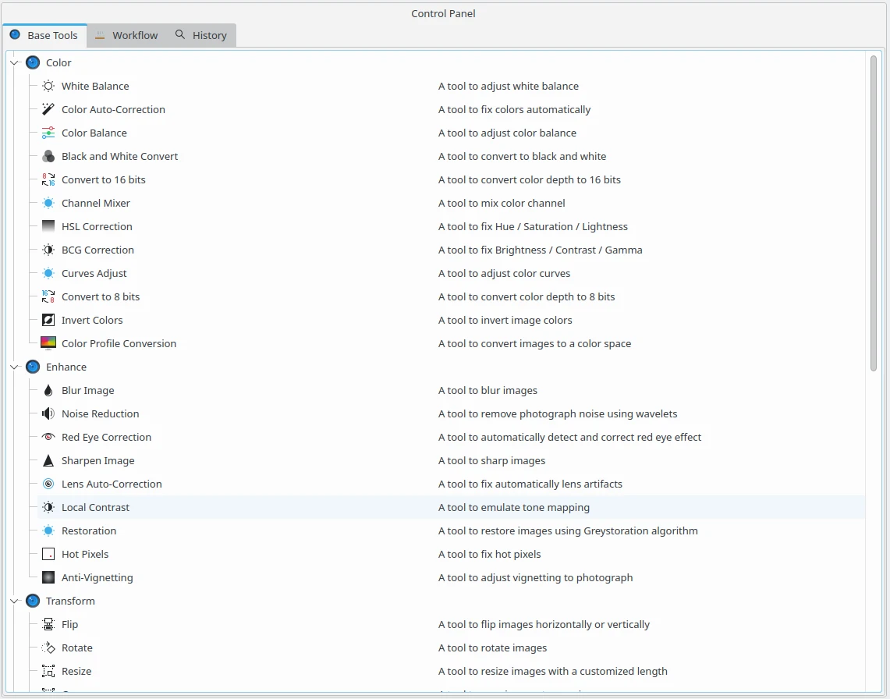
Task: Open the History tab
Action: (x=201, y=35)
